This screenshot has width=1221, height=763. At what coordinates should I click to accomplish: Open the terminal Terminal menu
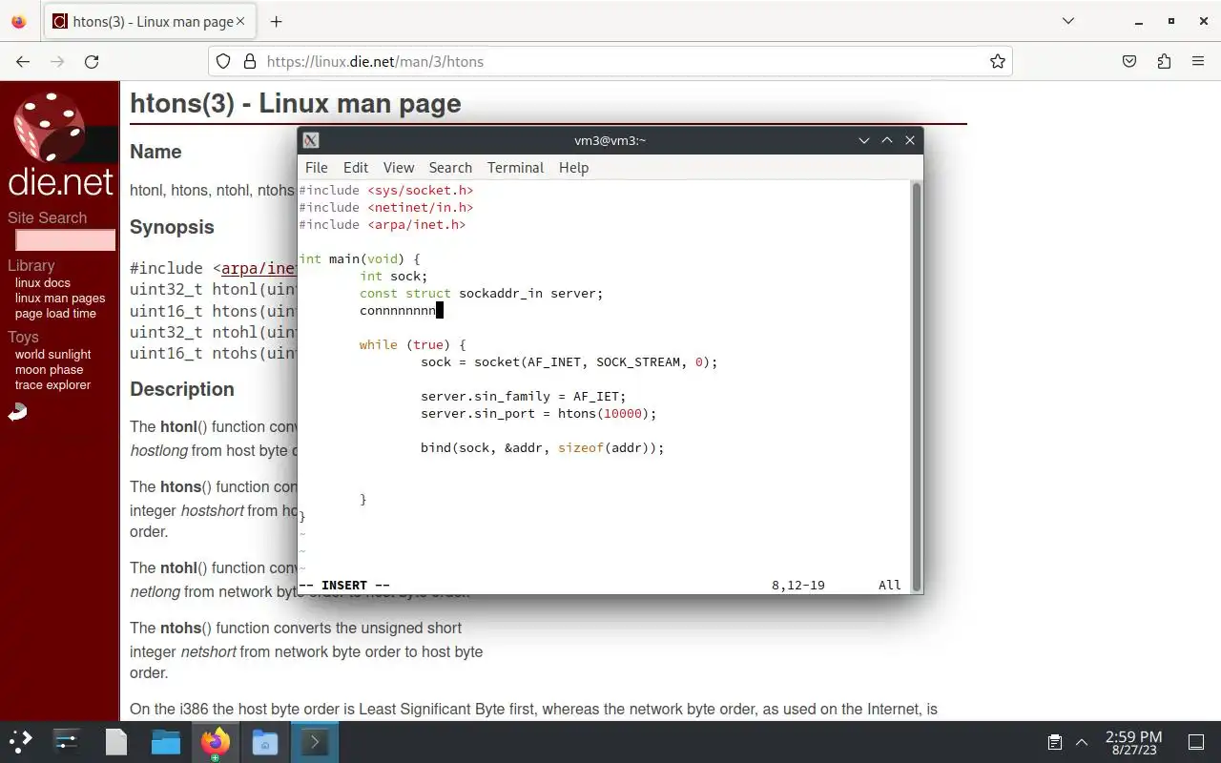tap(515, 167)
